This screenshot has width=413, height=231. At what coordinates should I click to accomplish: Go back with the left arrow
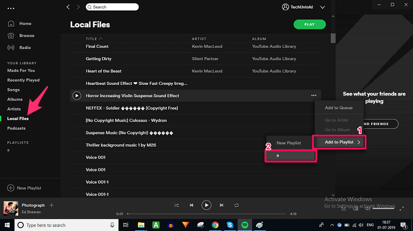point(68,7)
